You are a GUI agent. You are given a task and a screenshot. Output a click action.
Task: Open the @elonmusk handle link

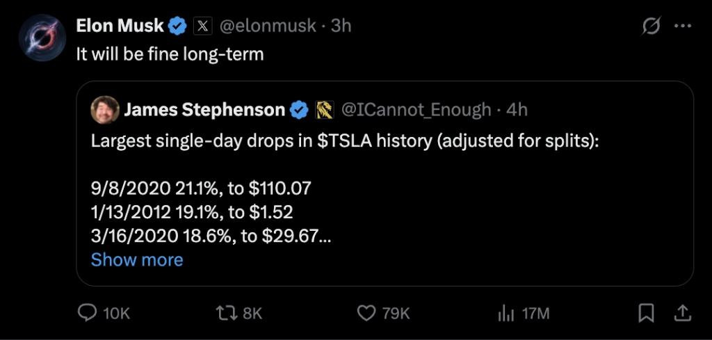[x=270, y=26]
